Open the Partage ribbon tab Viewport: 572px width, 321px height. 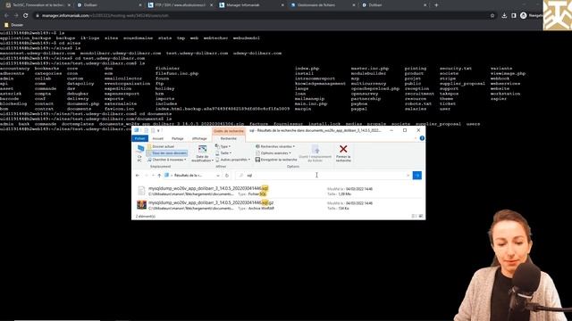tap(178, 139)
